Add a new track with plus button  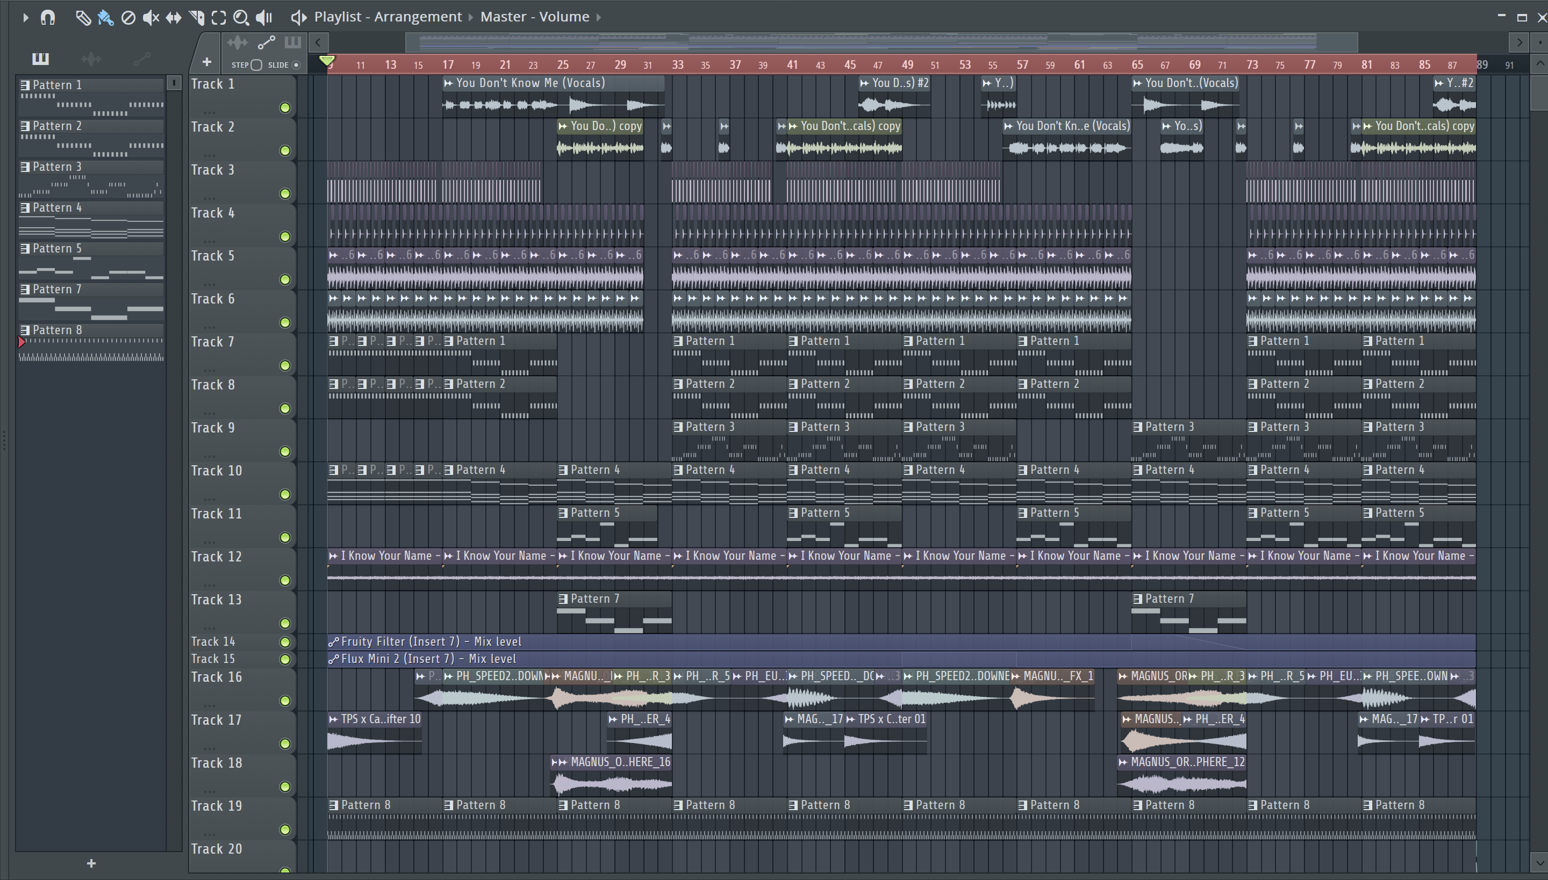pos(206,62)
